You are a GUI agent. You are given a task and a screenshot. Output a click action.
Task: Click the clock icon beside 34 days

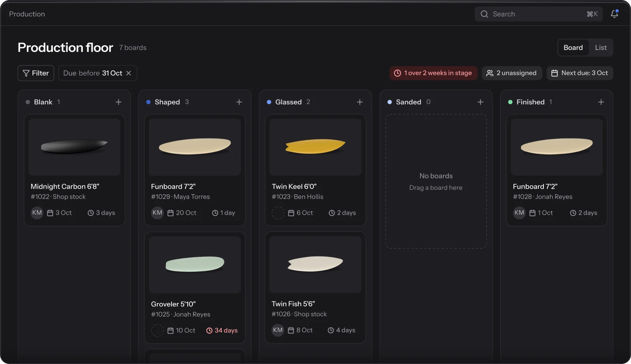(209, 331)
